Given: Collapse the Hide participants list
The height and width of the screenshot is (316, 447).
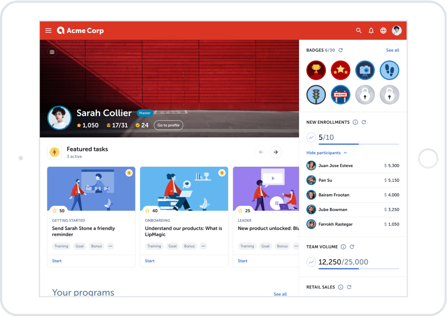Looking at the screenshot, I should coord(327,153).
